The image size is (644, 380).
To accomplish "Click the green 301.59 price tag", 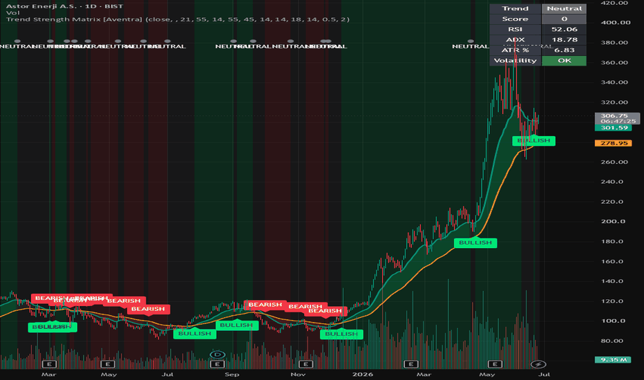I will click(x=613, y=128).
